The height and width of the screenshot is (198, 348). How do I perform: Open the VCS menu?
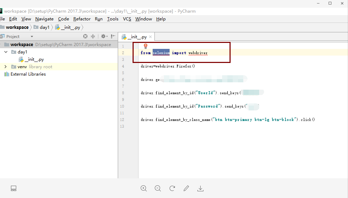[127, 19]
